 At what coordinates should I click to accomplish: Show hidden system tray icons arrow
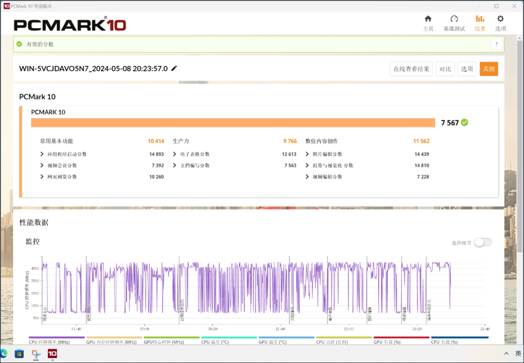pos(506,353)
